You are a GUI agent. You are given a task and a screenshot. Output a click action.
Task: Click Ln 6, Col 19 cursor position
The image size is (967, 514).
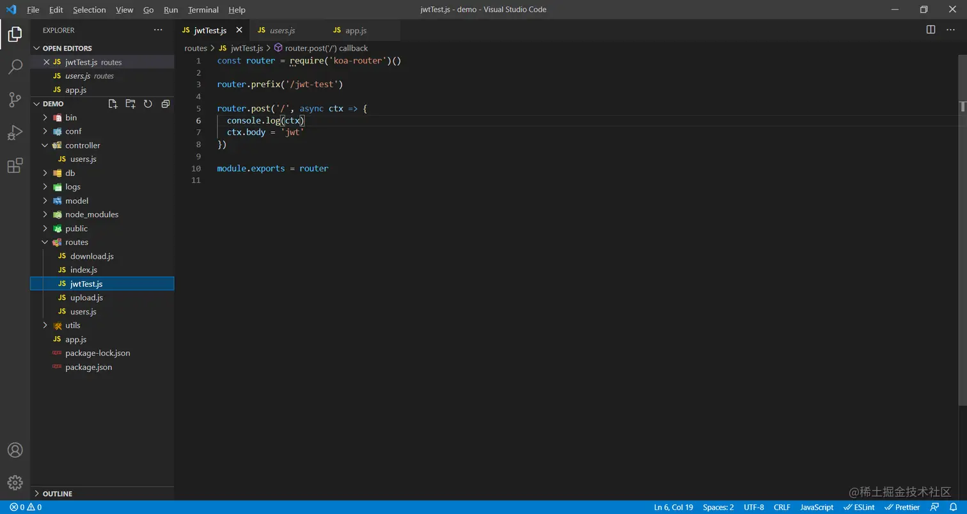coord(673,507)
